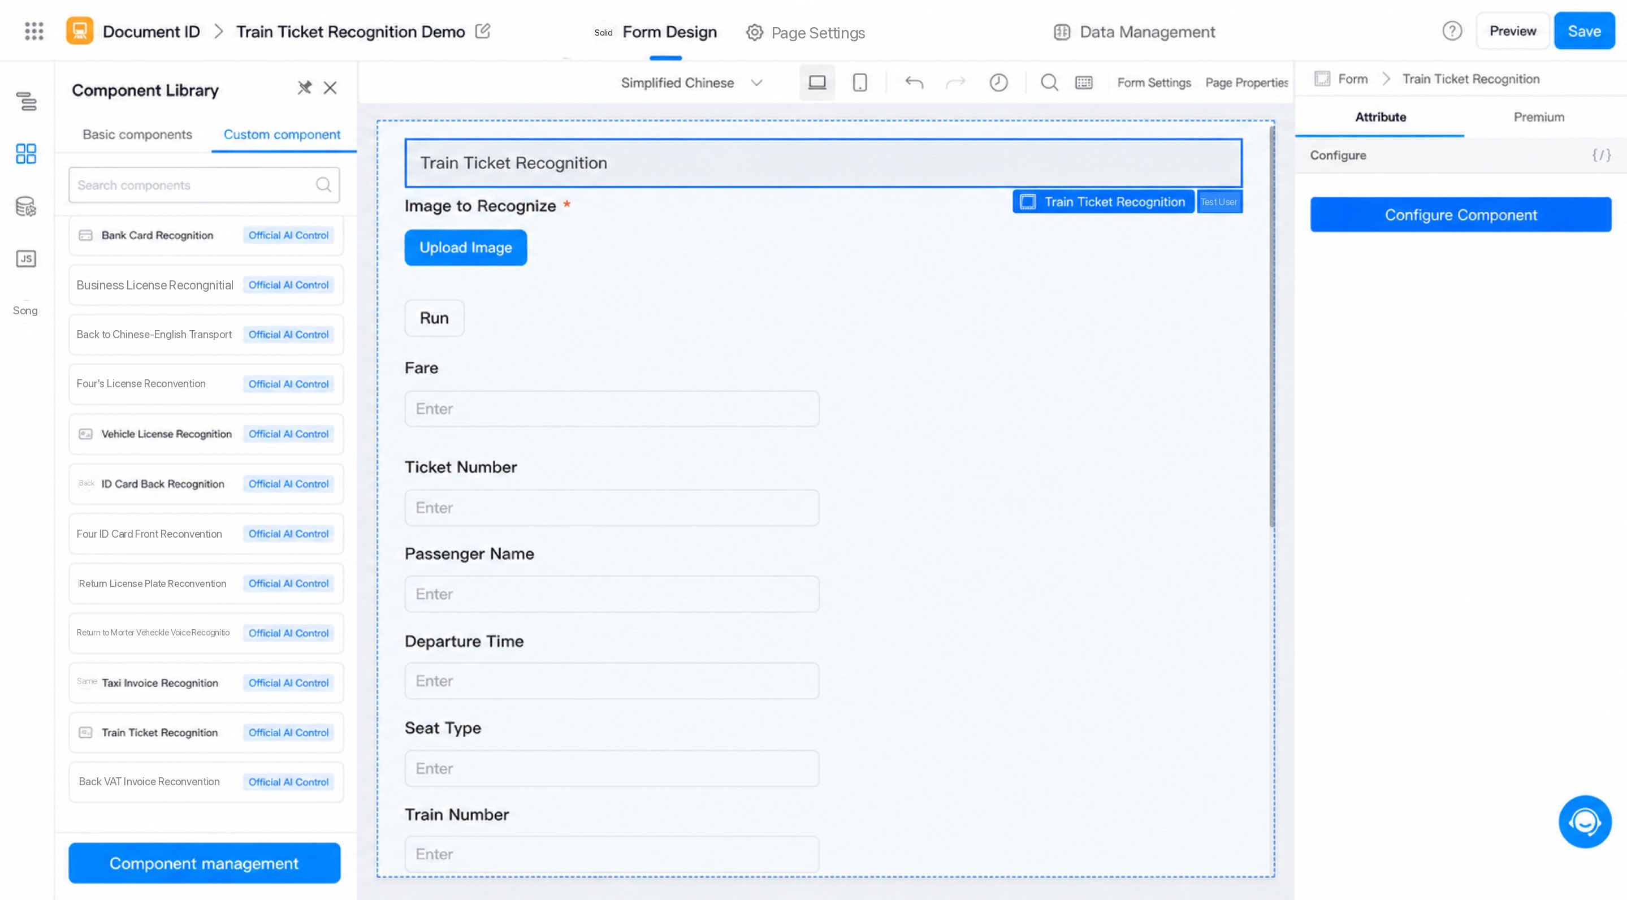Click the toolbar search magnifier icon

[1049, 82]
